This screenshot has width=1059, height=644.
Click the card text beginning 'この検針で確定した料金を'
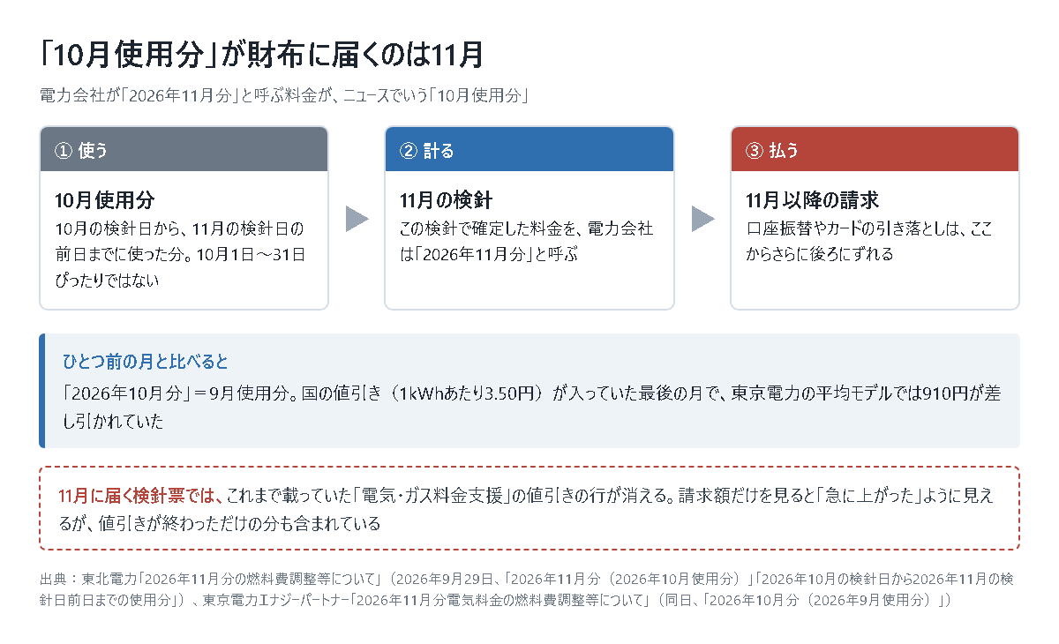(x=527, y=242)
